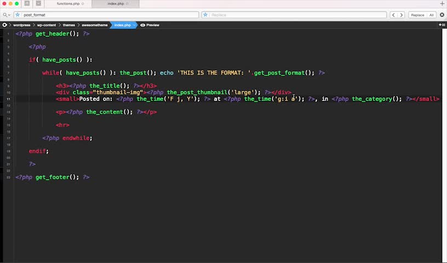The image size is (447, 263).
Task: Click the <hr> tag on line 15
Action: coord(62,125)
